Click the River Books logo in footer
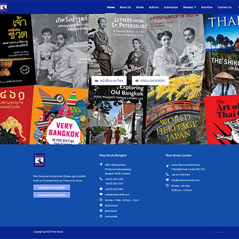This screenshot has height=239, width=239. (x=39, y=160)
